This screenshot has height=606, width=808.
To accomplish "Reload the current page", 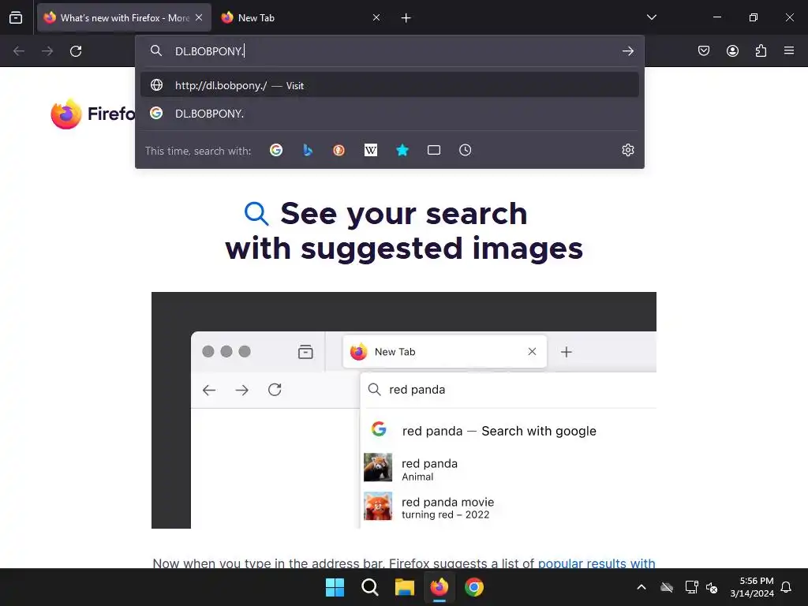I will (x=76, y=51).
